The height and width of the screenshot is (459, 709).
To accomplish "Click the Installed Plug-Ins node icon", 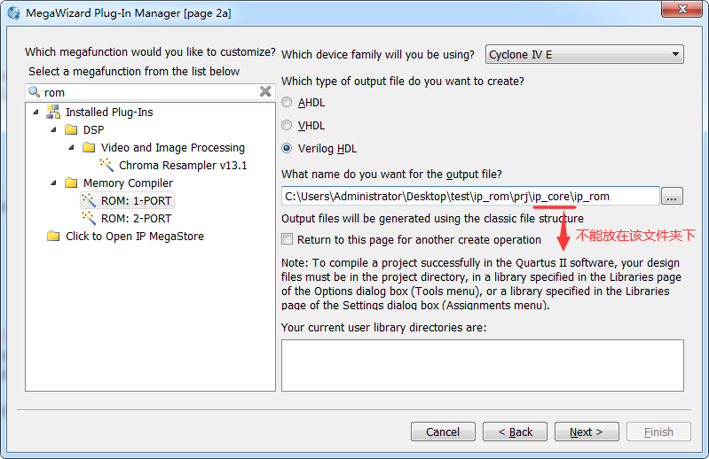I will point(52,113).
